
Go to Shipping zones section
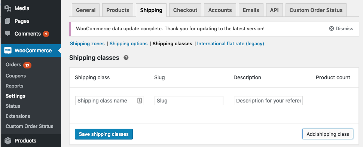coord(87,43)
